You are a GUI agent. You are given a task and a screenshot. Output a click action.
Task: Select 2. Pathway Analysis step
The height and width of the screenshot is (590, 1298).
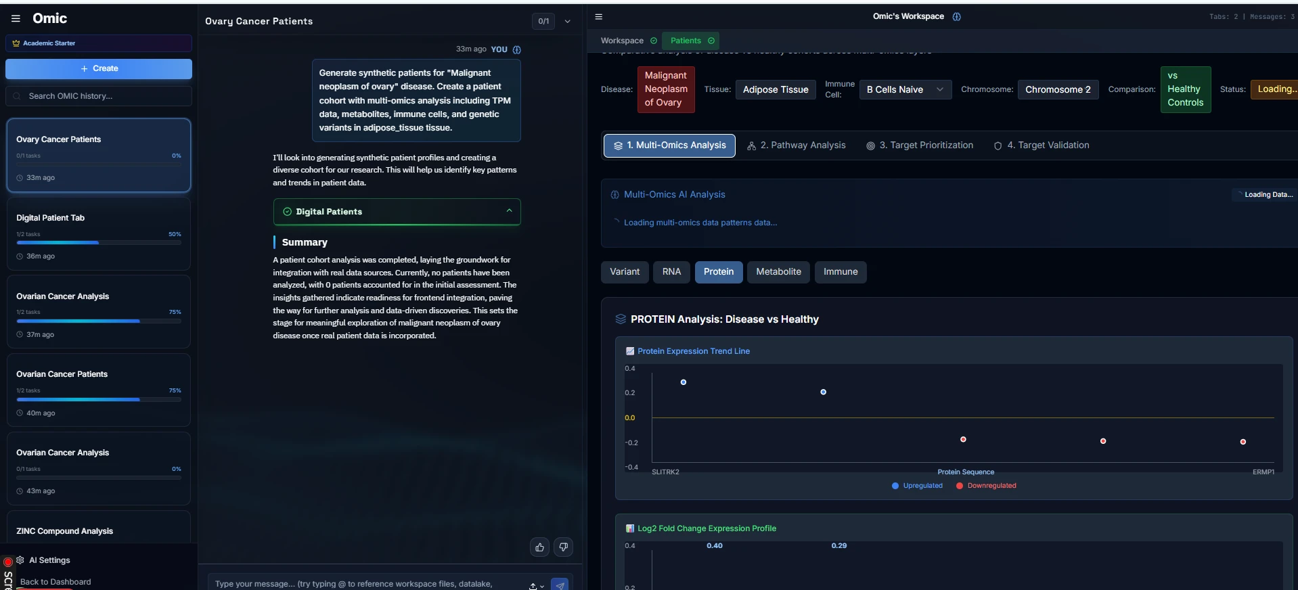click(x=797, y=145)
